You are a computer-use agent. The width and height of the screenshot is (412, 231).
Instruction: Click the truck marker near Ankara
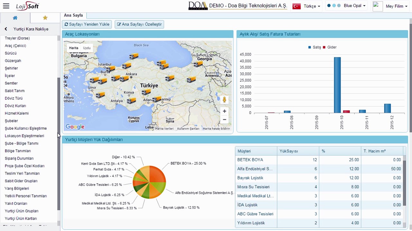coord(124,79)
